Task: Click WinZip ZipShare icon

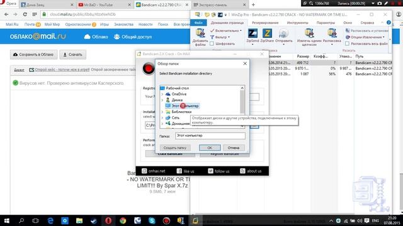Action: point(267,36)
